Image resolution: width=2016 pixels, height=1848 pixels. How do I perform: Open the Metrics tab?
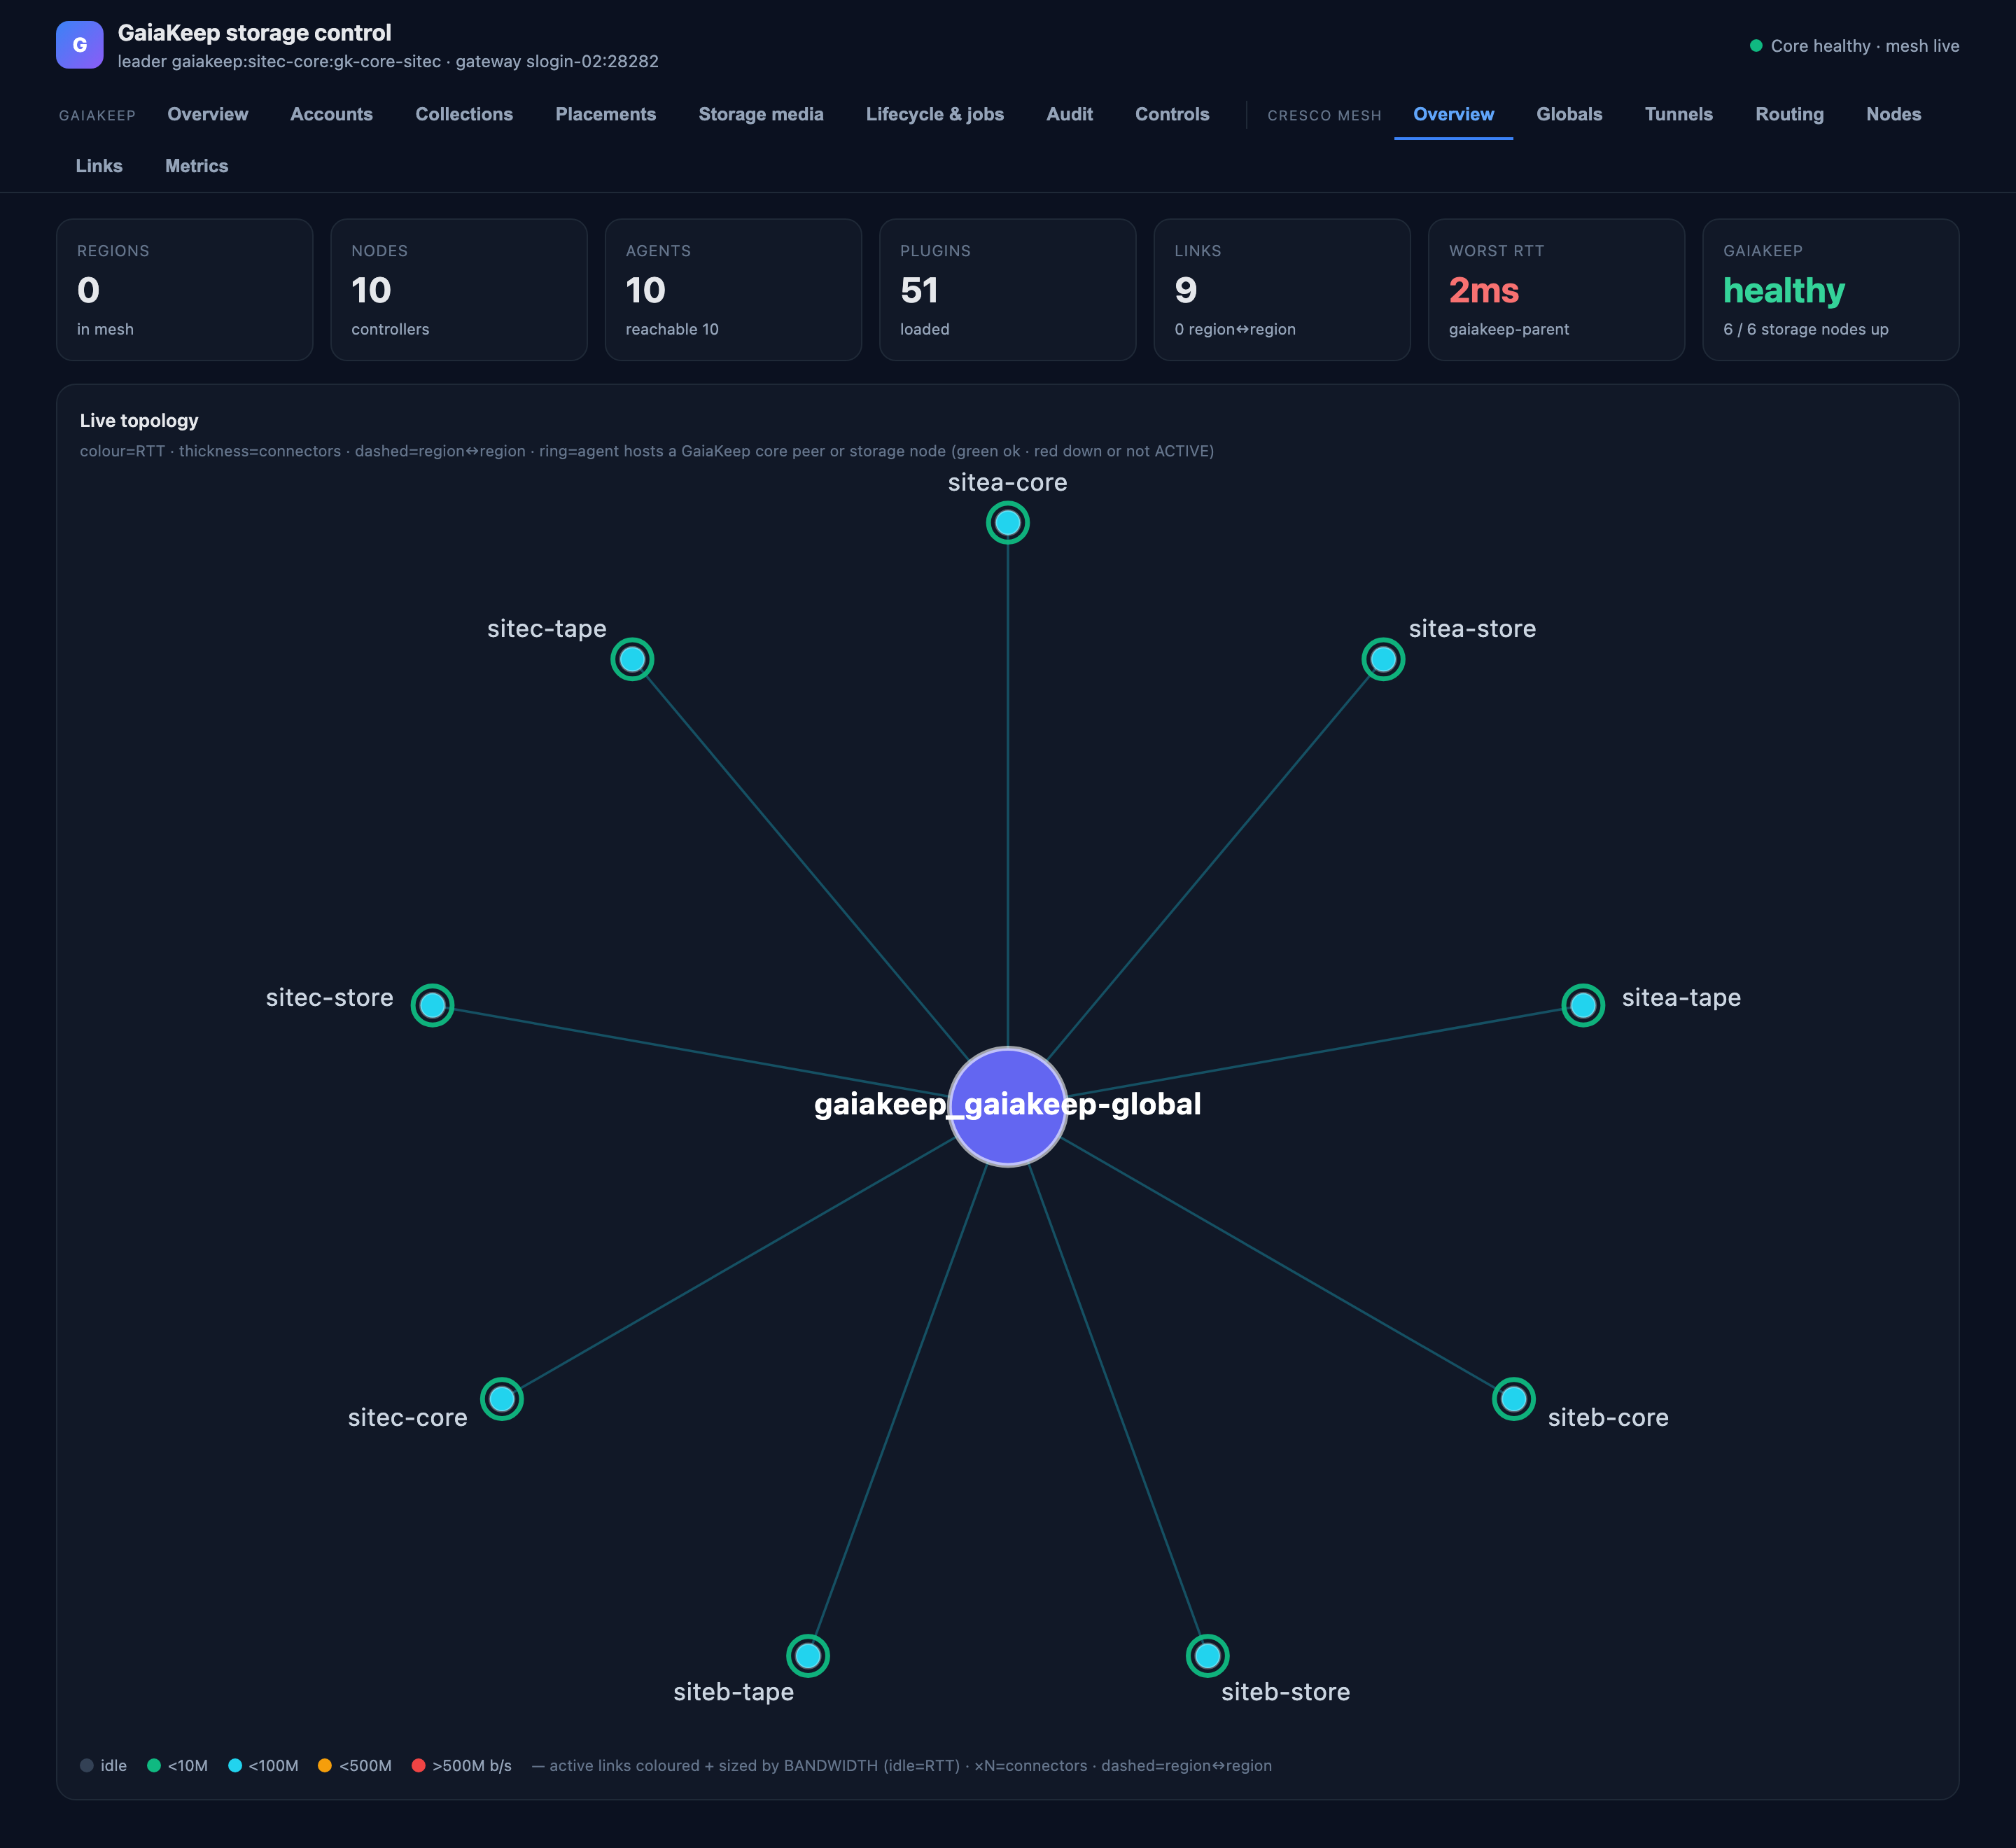196,166
